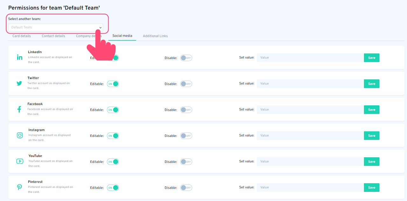The width and height of the screenshot is (407, 201).
Task: Click the 'LinkedIn' row title
Action: (35, 52)
